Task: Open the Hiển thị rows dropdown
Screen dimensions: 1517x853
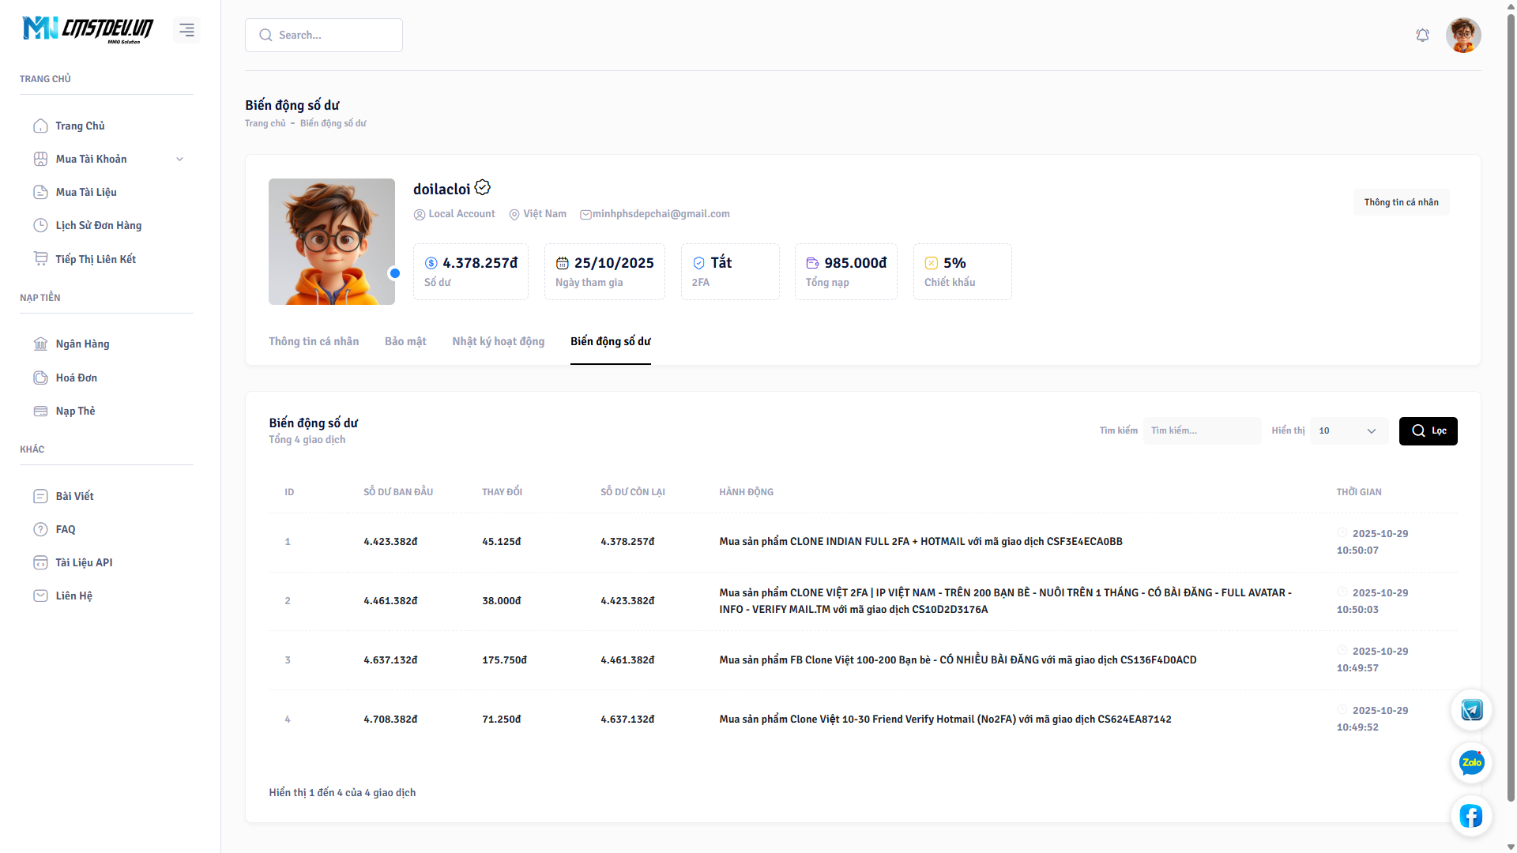Action: [1348, 431]
